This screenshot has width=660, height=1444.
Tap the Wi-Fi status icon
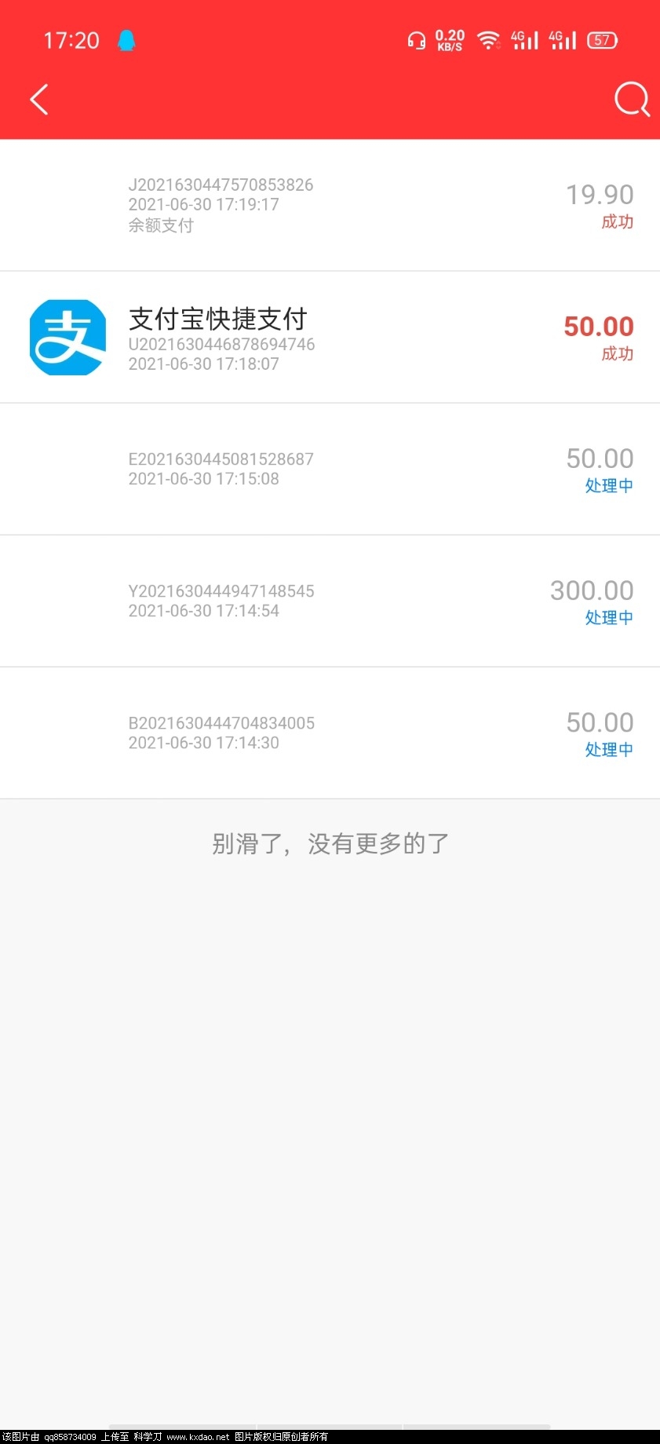coord(488,40)
